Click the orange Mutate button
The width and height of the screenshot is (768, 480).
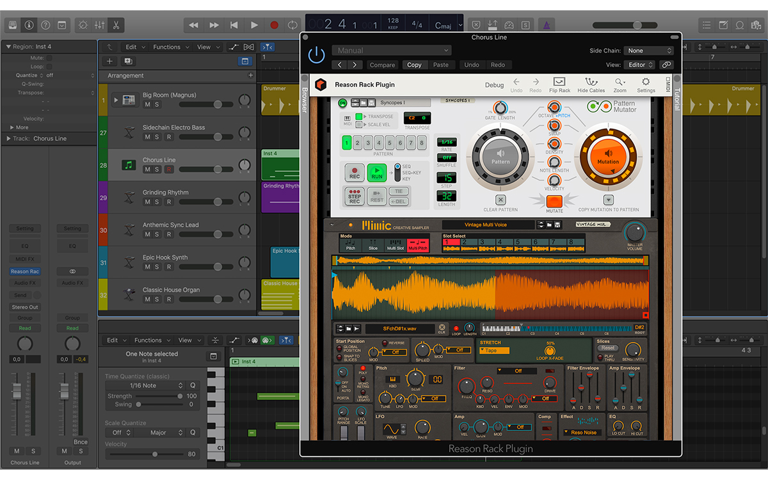tap(554, 201)
